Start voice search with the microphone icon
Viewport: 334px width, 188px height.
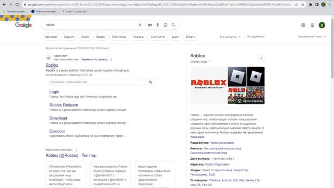coord(158,25)
